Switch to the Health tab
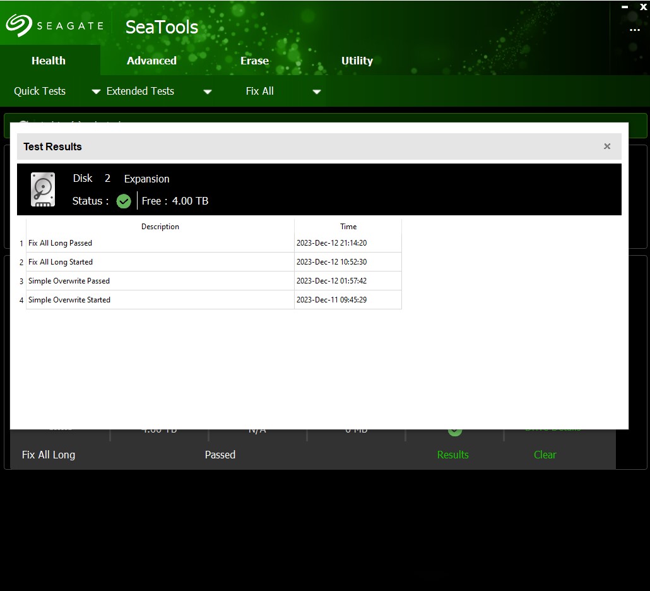The image size is (650, 591). (49, 61)
